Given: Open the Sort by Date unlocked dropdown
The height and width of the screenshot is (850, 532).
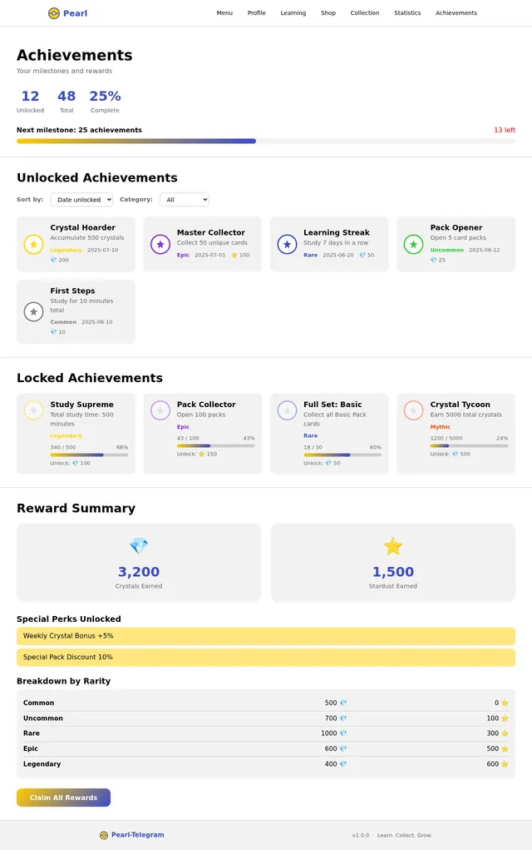Looking at the screenshot, I should tap(81, 200).
